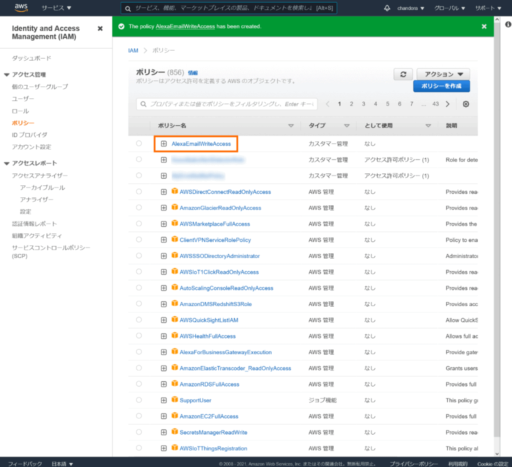Click the policy filter search box
This screenshot has width=512, height=467.
click(x=227, y=104)
